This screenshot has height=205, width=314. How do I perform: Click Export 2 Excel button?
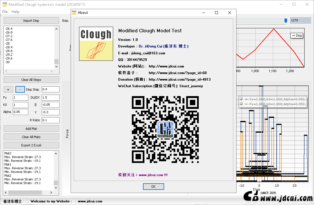coord(31,145)
